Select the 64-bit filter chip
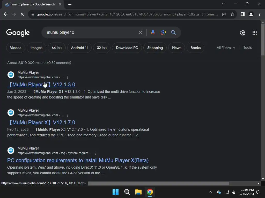265x198 pixels. pos(57,48)
